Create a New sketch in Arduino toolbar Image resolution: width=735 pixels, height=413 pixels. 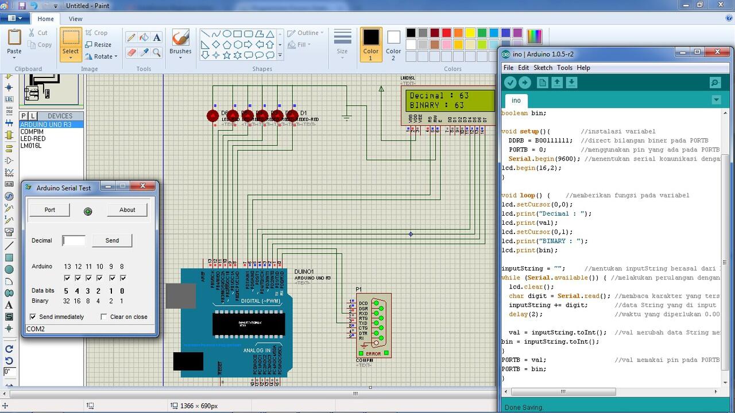[543, 83]
